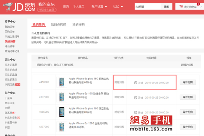
Task: Open iPhone 6s plus 深空灰色 thumbnail
Action: coord(62,112)
